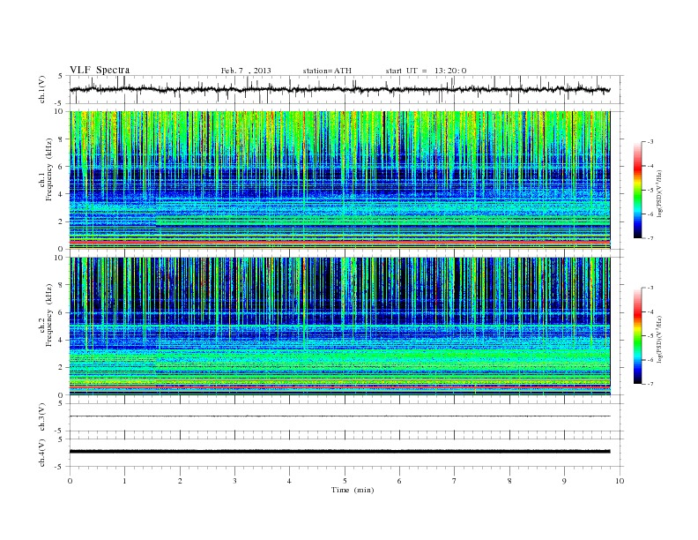Image resolution: width=698 pixels, height=540 pixels.
Task: Click the ch.2 colorbar log(PSD) label
Action: tap(660, 339)
